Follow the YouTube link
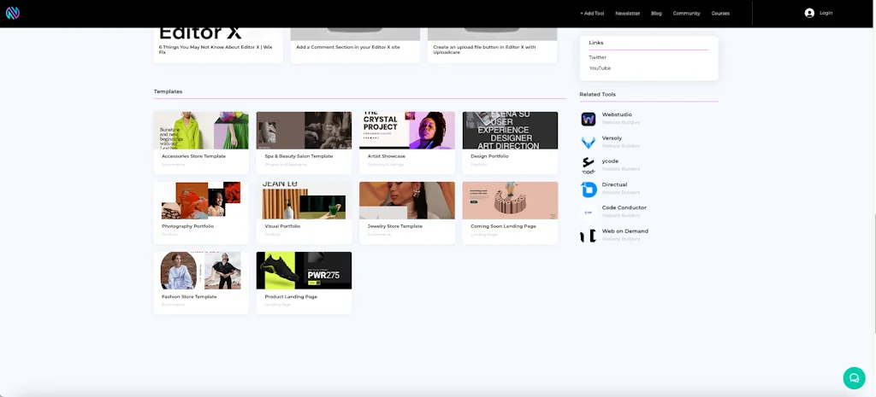Screen dimensions: 876x397 pyautogui.click(x=600, y=68)
